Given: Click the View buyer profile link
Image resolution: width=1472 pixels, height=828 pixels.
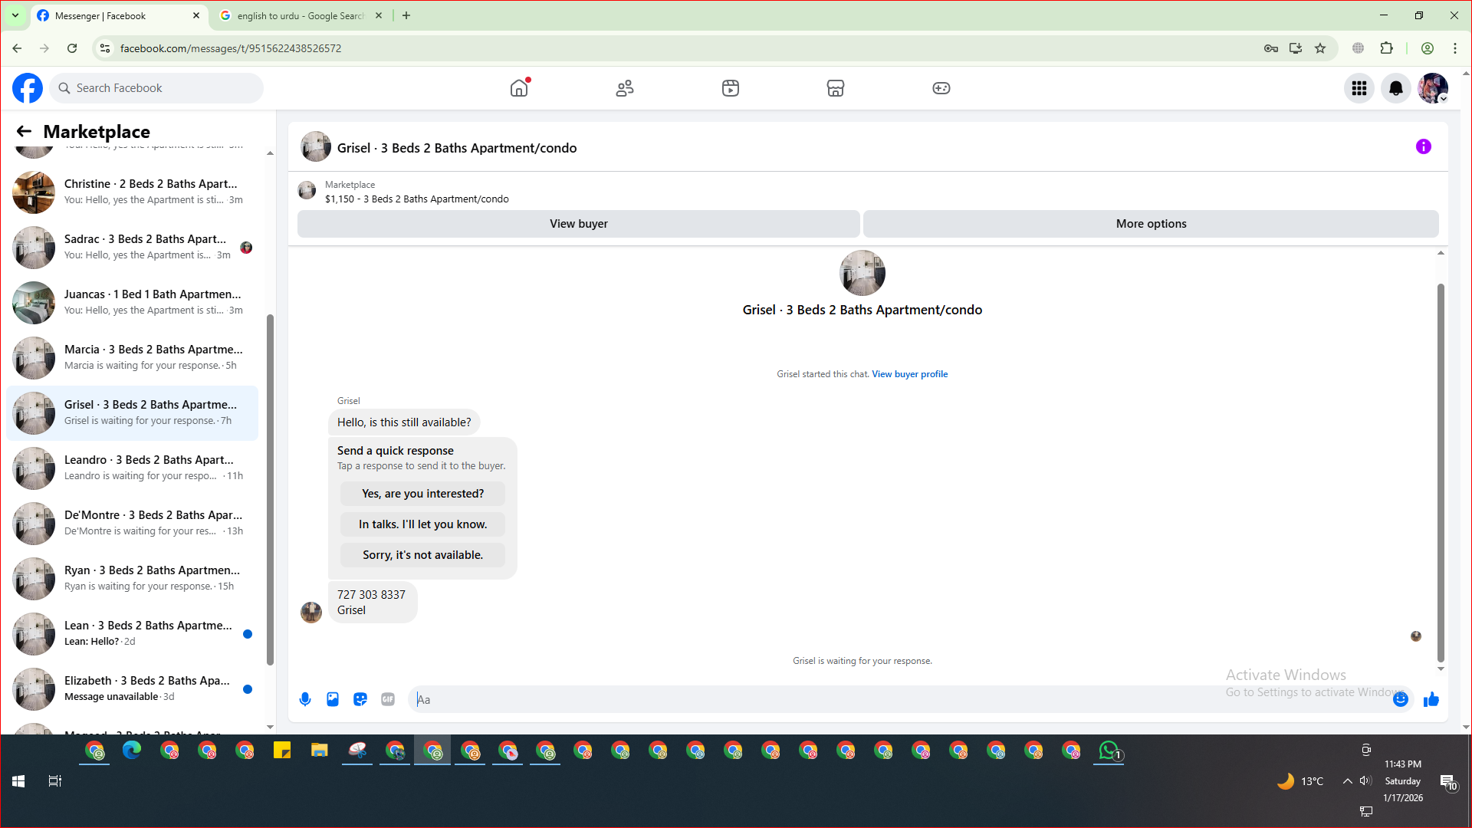Looking at the screenshot, I should click(x=909, y=374).
